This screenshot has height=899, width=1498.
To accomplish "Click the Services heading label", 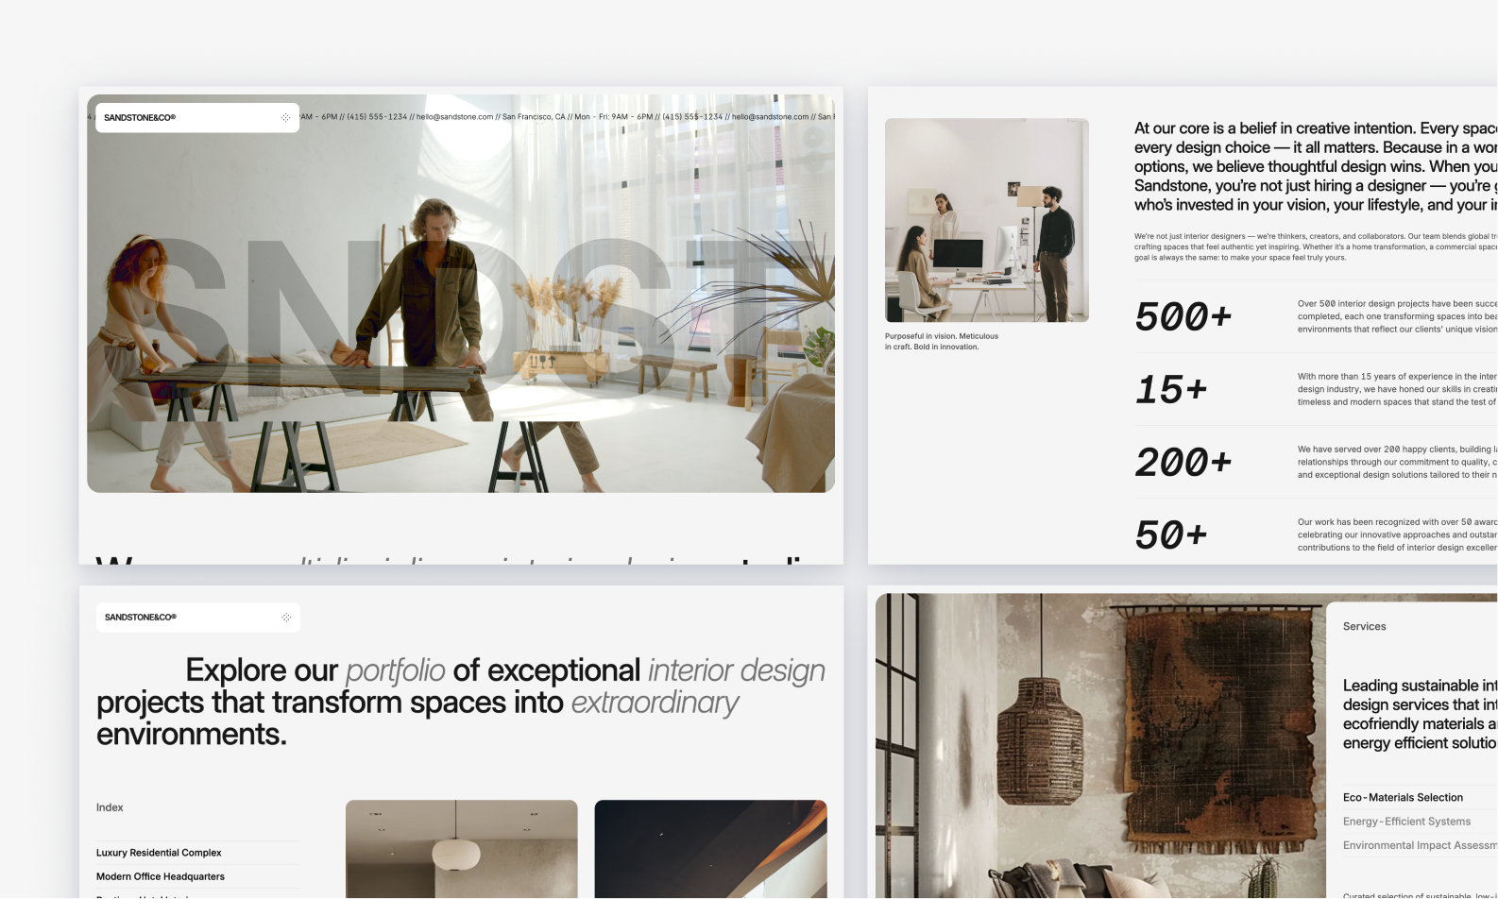I will (1364, 627).
